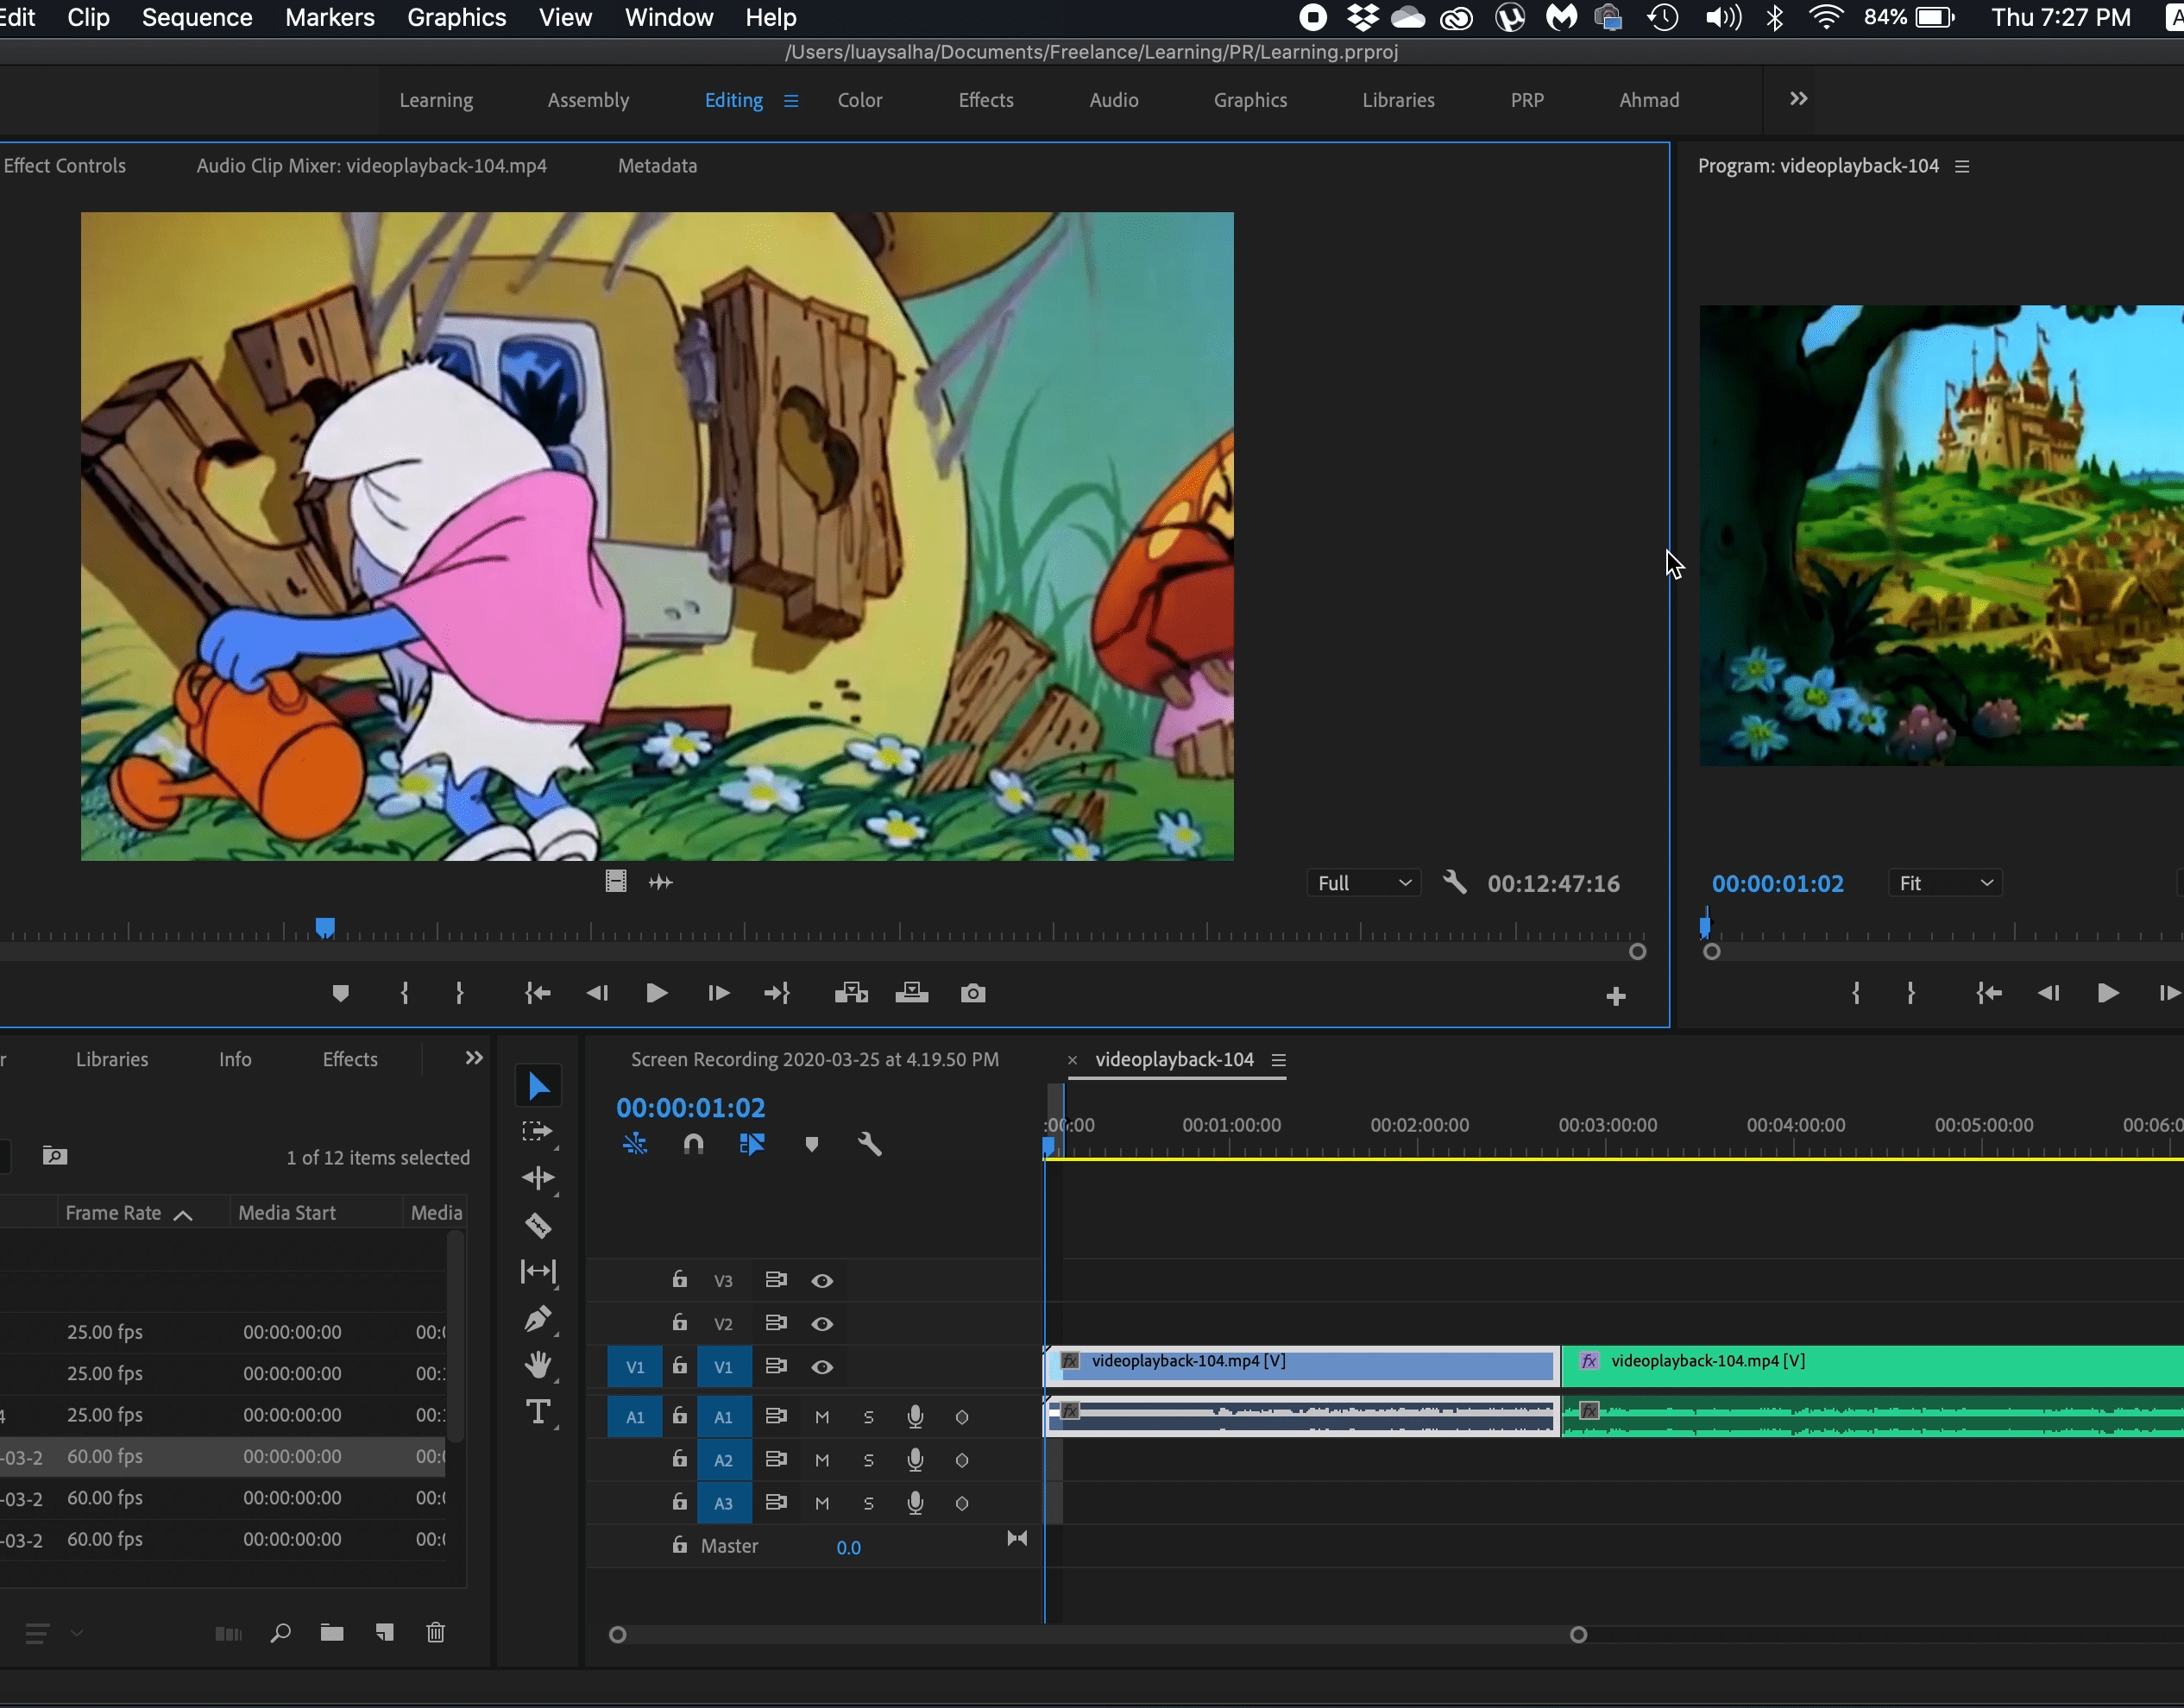Open the Editing workspace menu icon
Screen dimensions: 2184x1708
(791, 101)
